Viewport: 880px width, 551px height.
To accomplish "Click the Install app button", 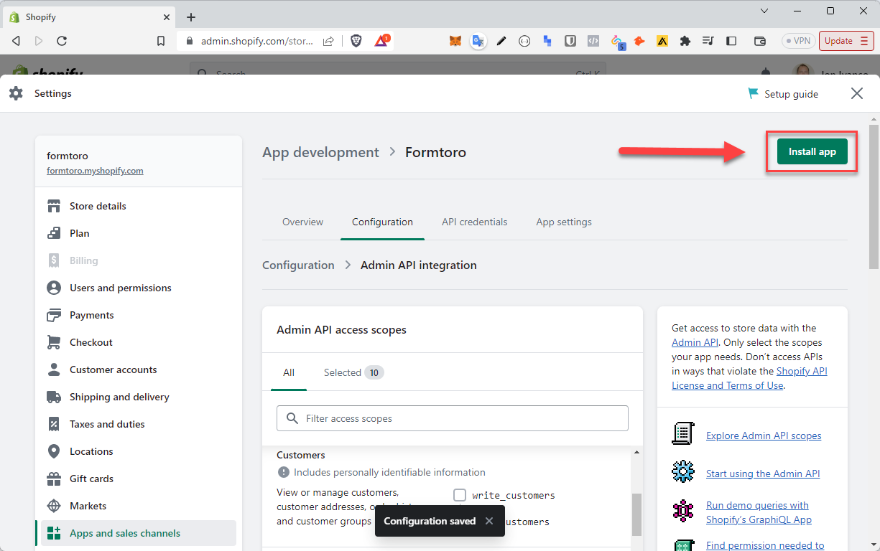I will click(x=812, y=151).
